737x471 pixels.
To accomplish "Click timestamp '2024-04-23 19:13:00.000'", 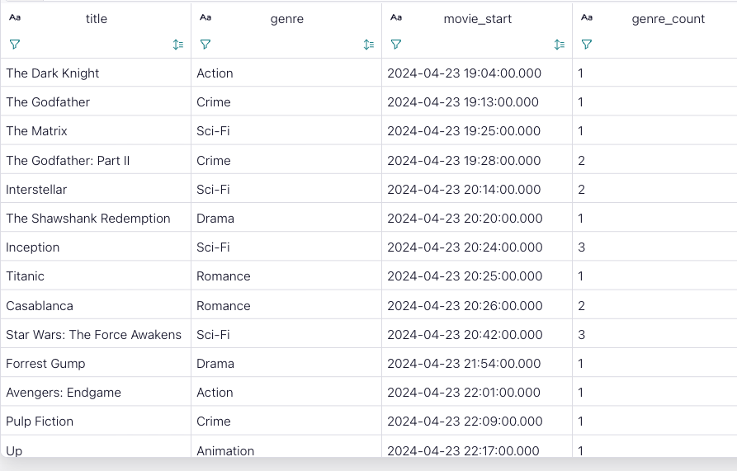I will 463,102.
